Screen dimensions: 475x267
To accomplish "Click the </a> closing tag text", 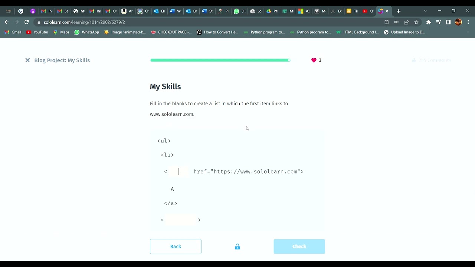I will click(171, 203).
